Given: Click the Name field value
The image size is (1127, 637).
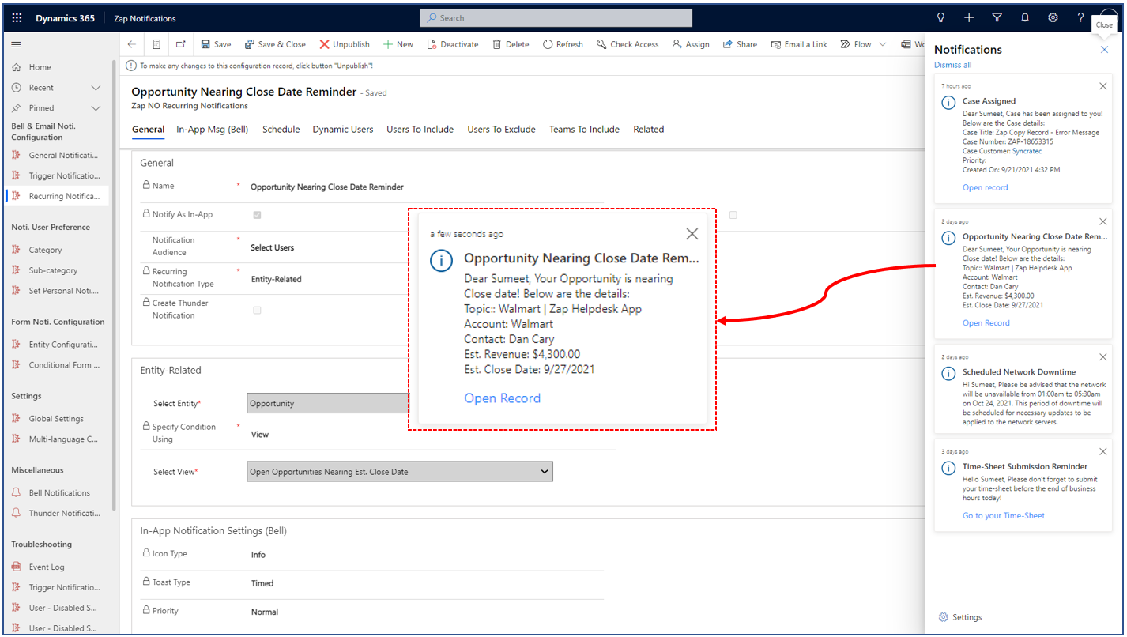Looking at the screenshot, I should (x=327, y=187).
